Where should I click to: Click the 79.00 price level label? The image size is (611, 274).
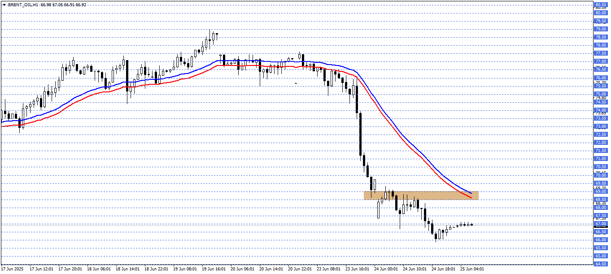pos(600,29)
